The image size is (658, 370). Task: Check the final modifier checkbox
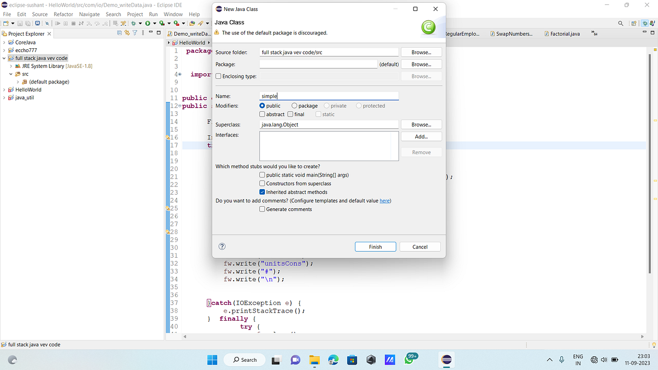(x=291, y=115)
